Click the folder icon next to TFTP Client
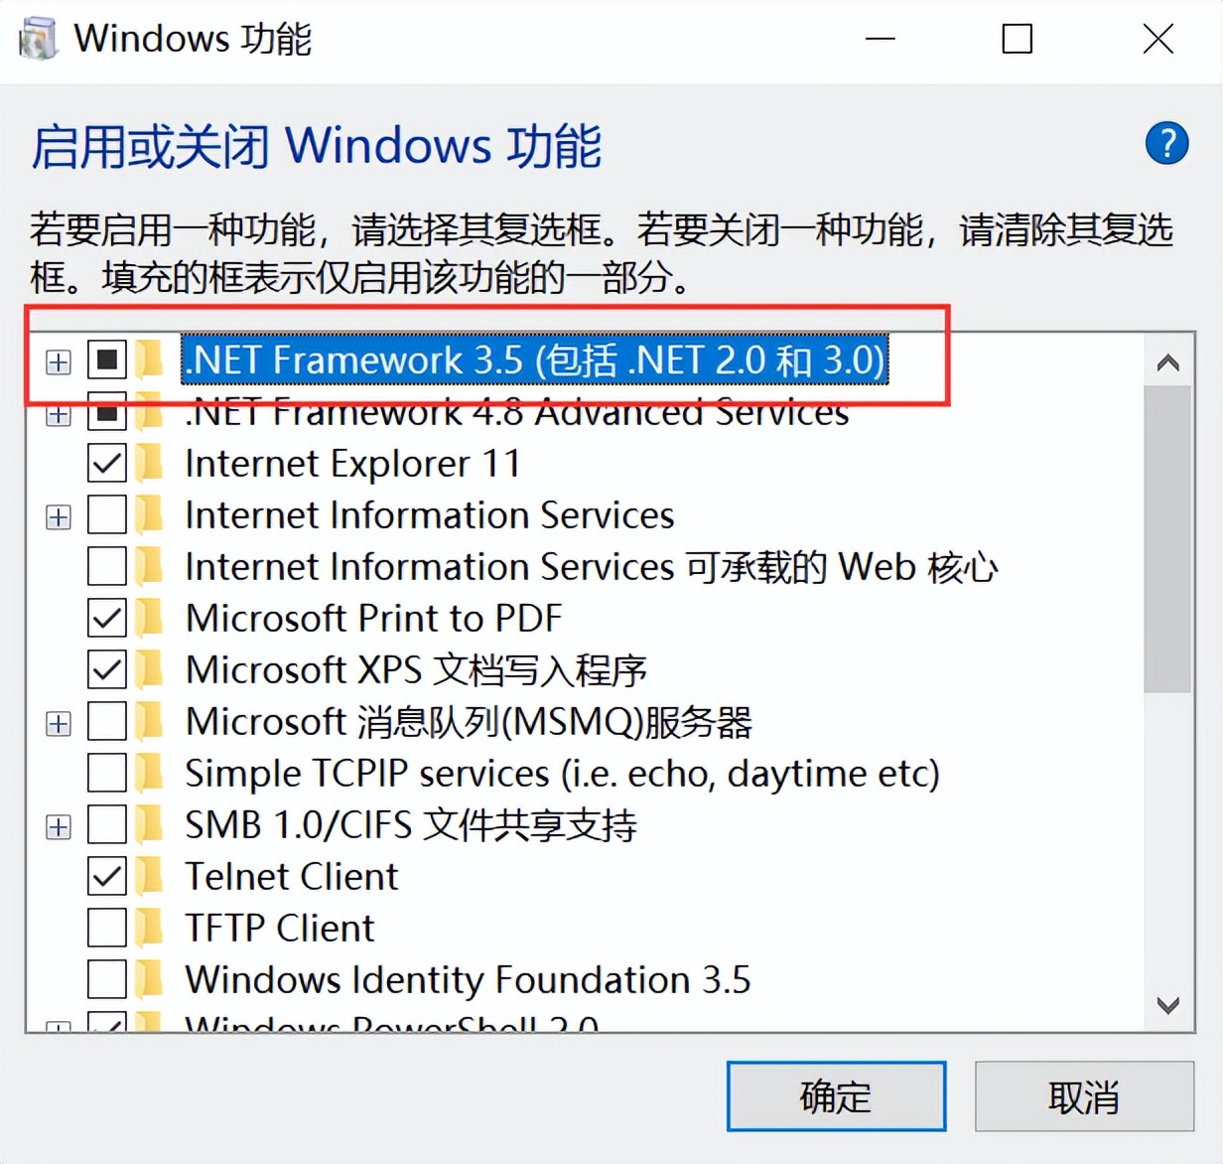1223x1164 pixels. [151, 929]
